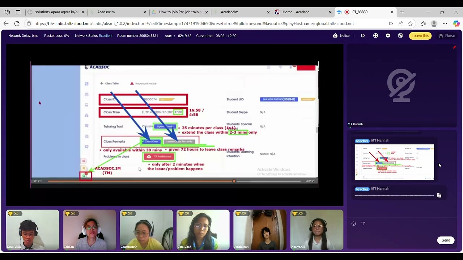Click the text format T icon
The image size is (463, 260).
pyautogui.click(x=363, y=224)
